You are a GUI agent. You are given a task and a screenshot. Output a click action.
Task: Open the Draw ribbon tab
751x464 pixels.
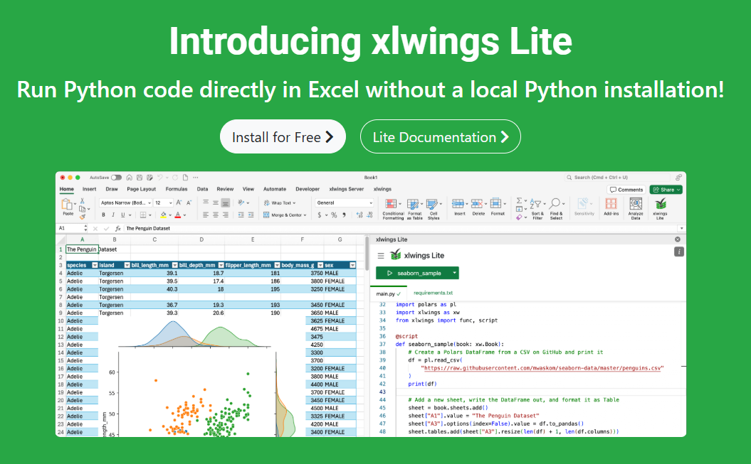click(112, 189)
